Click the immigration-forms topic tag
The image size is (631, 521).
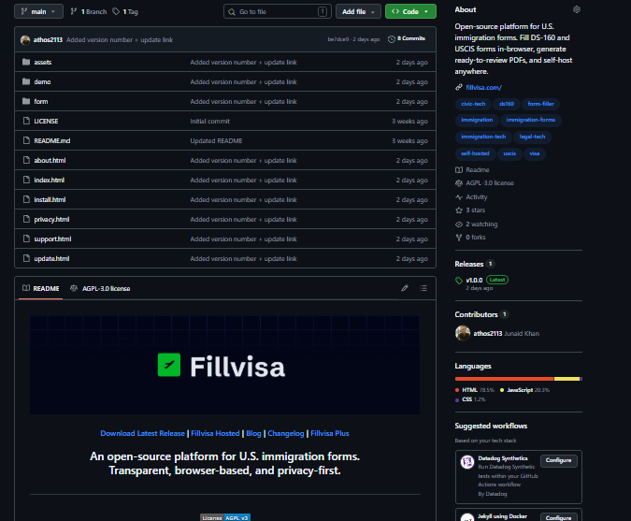point(531,120)
